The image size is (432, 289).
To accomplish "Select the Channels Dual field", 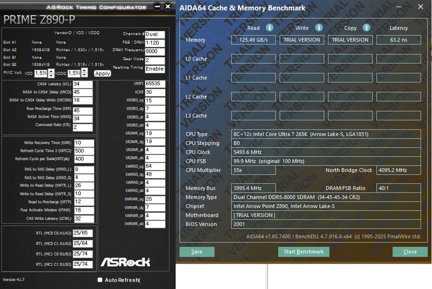I will [155, 35].
